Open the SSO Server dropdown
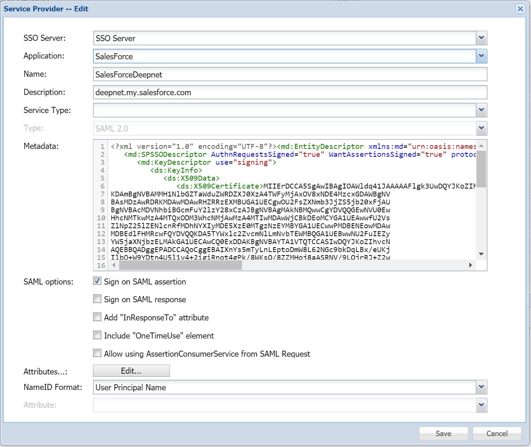Viewport: 531px width, 447px height. (x=481, y=38)
